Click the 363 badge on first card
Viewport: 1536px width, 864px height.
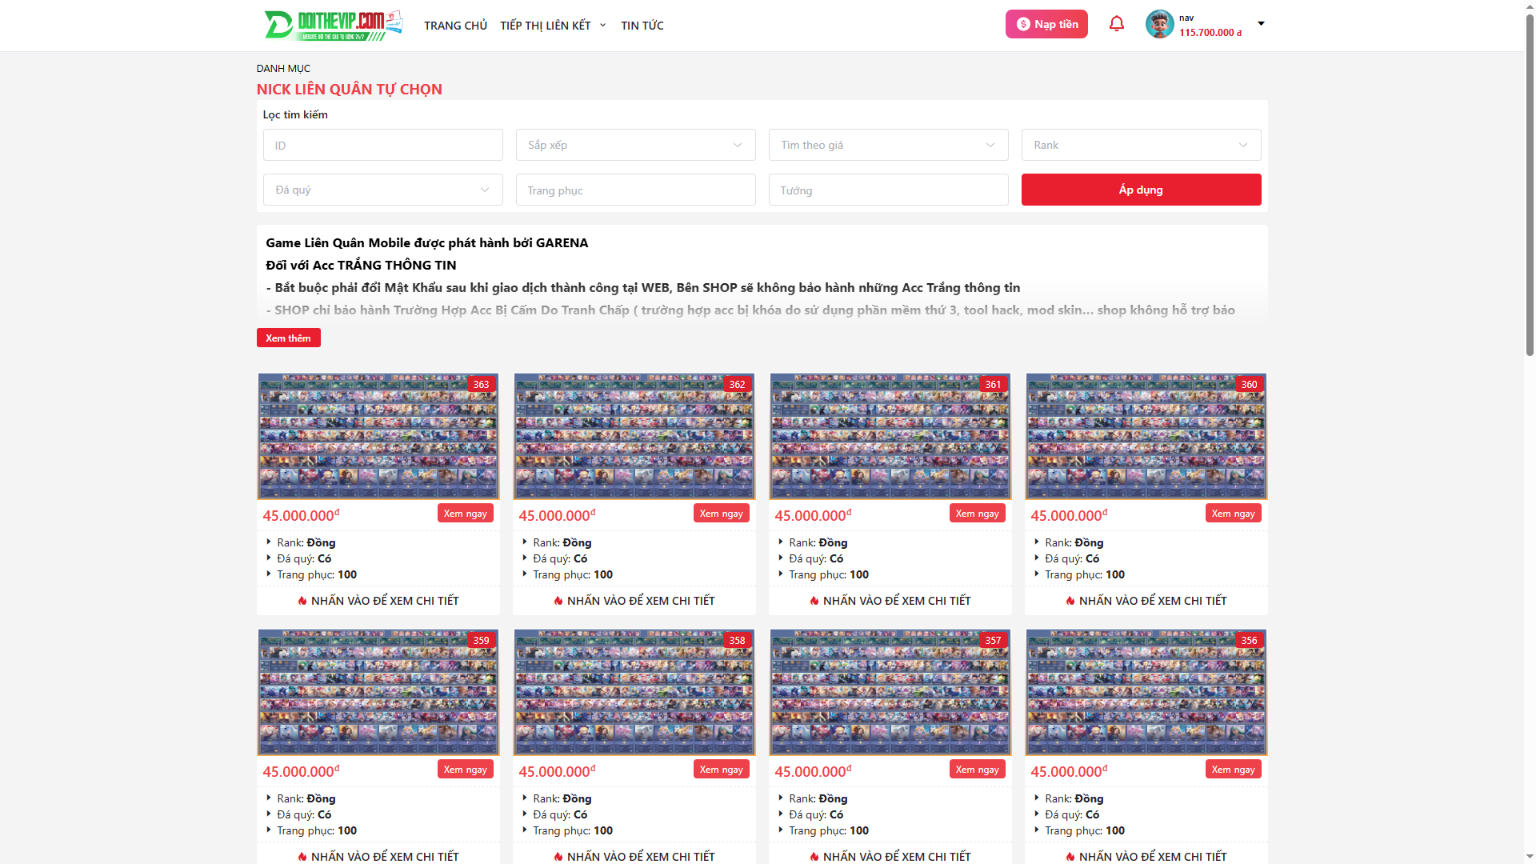click(481, 384)
